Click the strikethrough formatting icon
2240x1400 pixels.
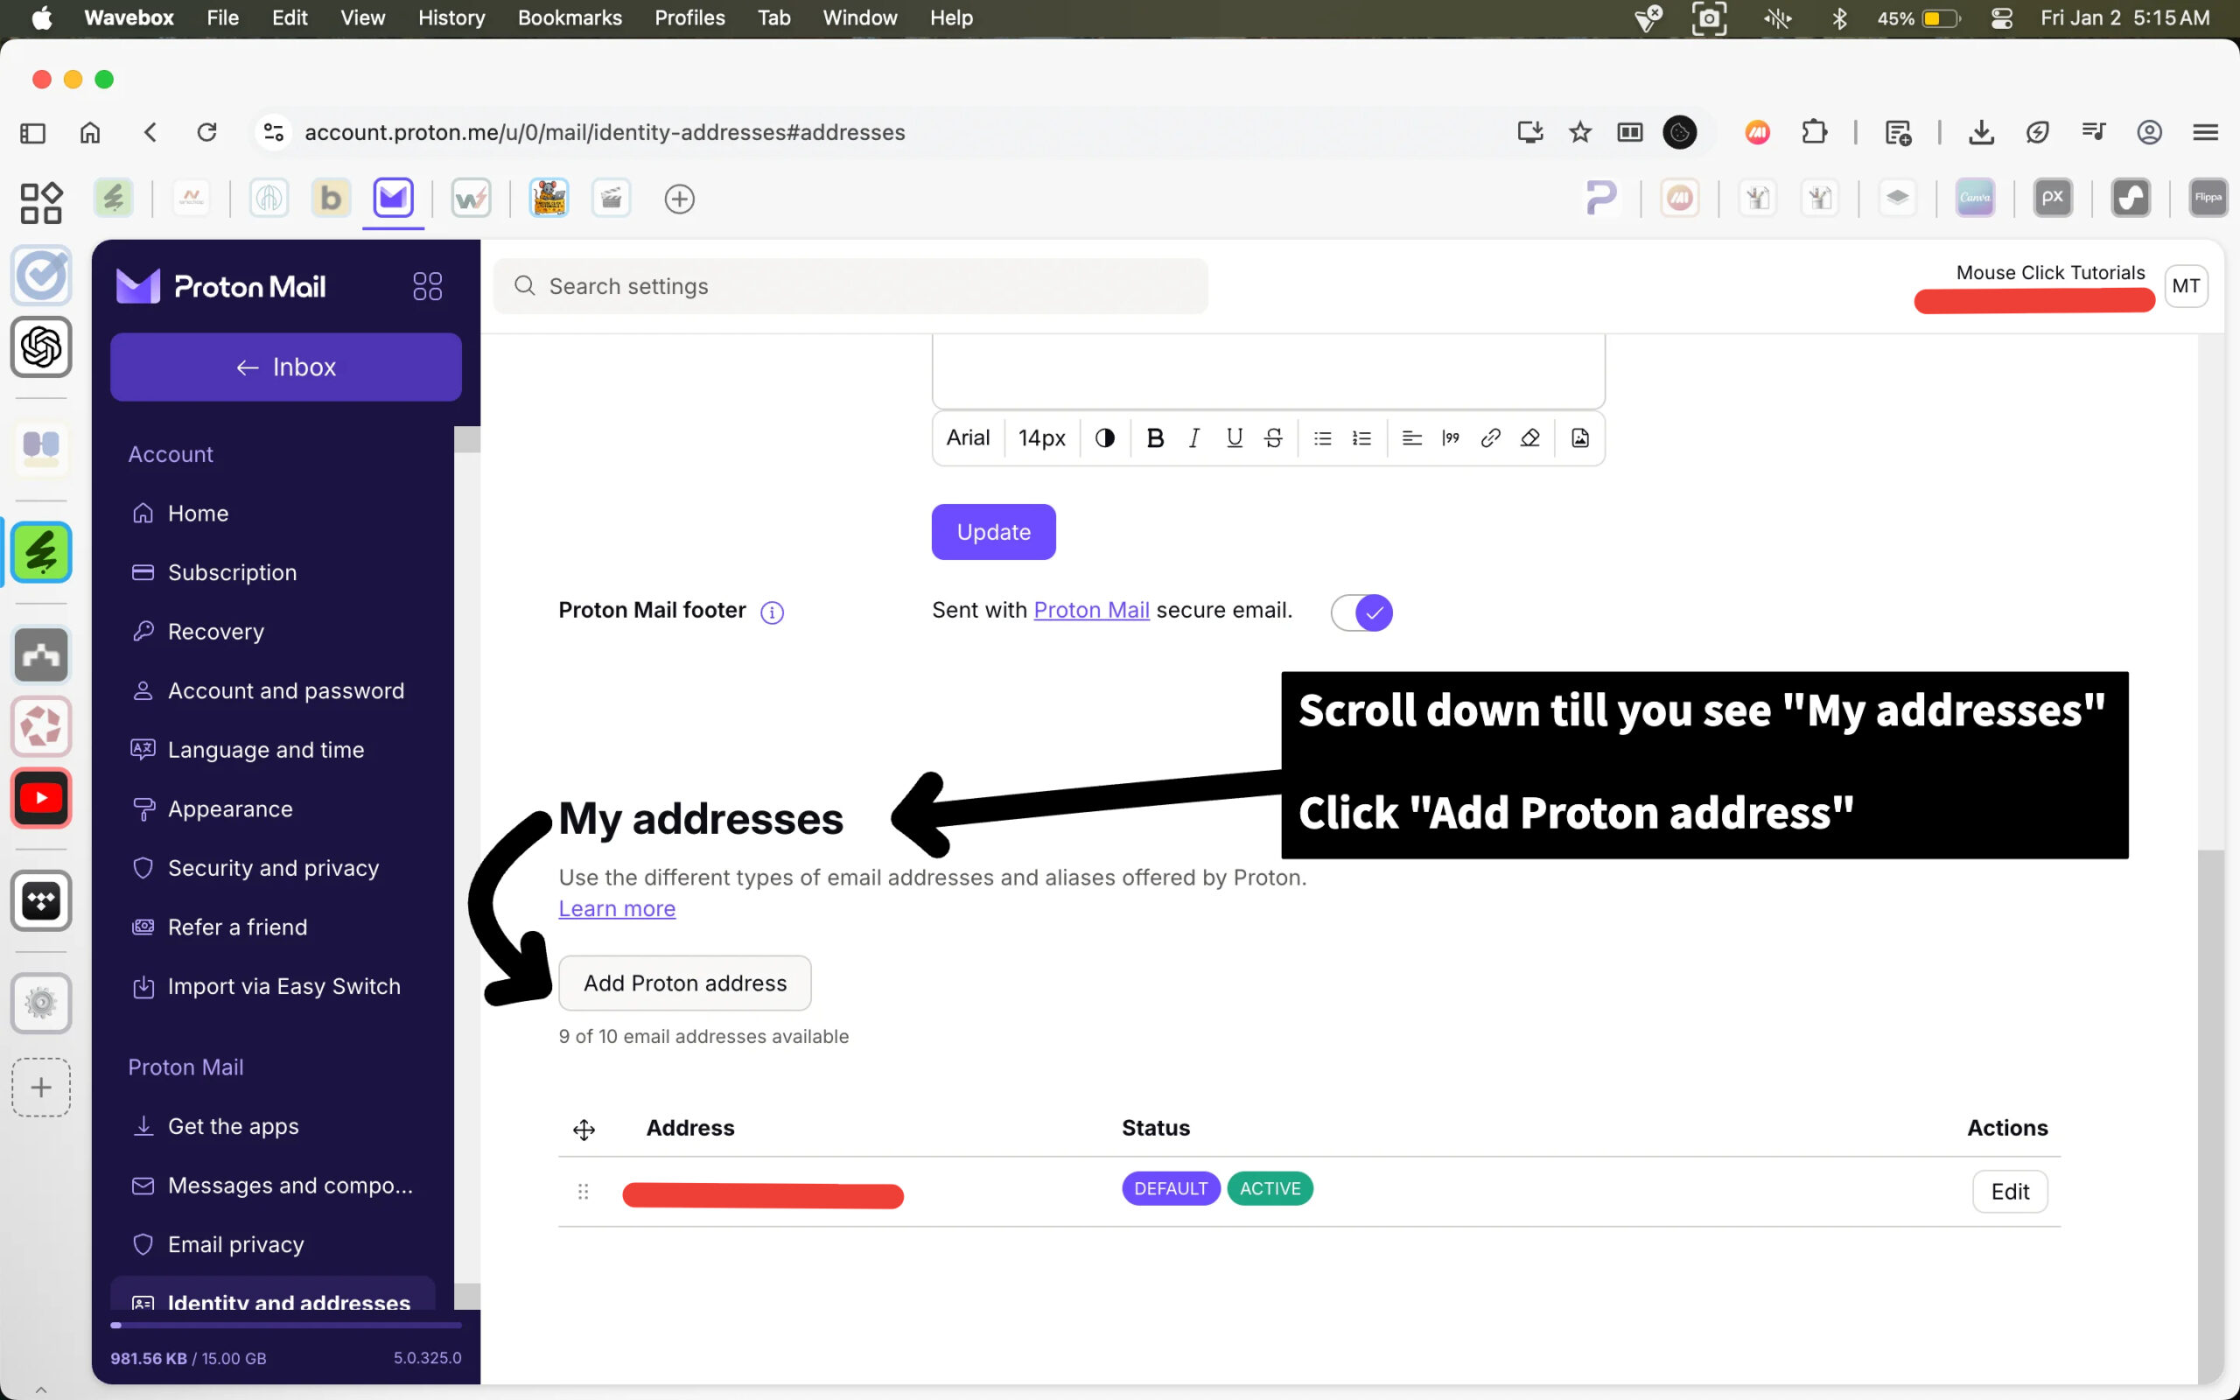pyautogui.click(x=1274, y=438)
